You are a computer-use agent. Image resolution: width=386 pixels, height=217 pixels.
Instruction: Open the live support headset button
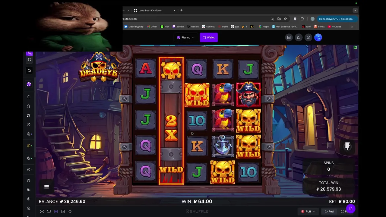click(x=350, y=209)
